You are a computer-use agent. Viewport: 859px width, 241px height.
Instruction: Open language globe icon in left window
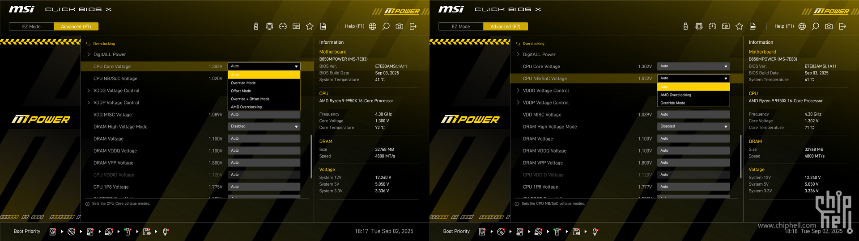(373, 26)
